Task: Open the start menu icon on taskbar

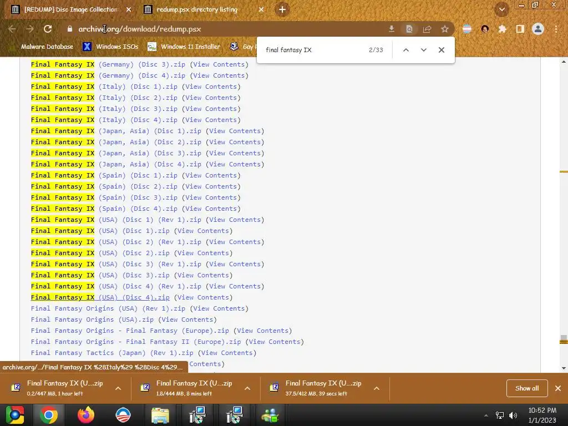Action: (14, 415)
